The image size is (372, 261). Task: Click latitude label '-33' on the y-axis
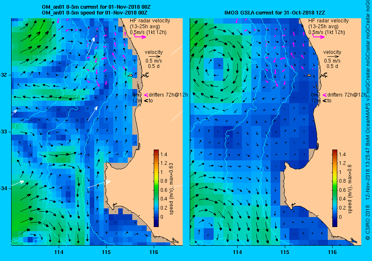point(4,132)
